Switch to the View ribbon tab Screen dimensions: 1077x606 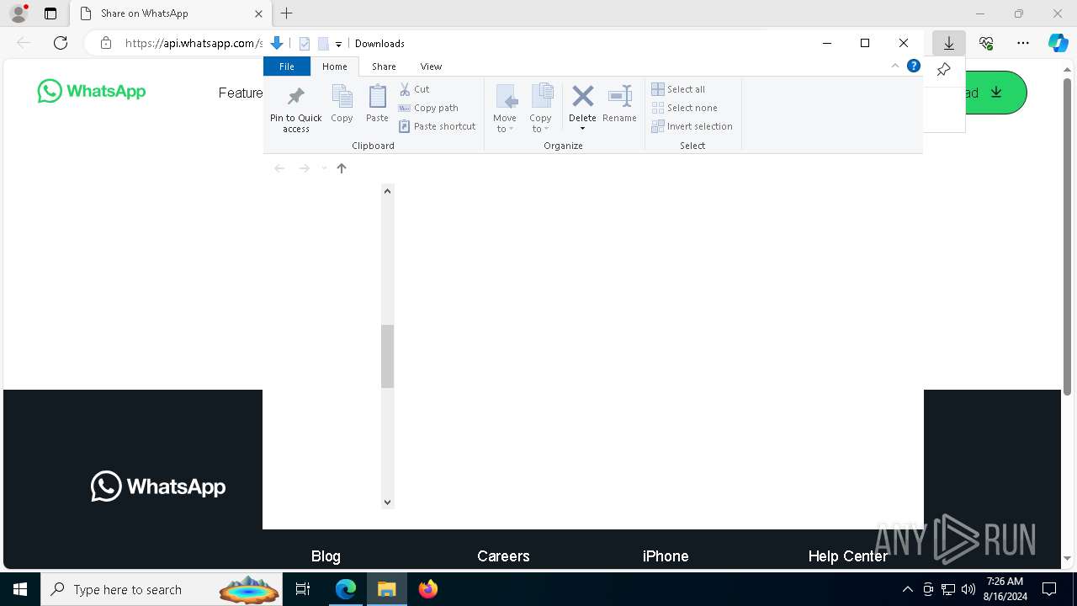click(431, 66)
